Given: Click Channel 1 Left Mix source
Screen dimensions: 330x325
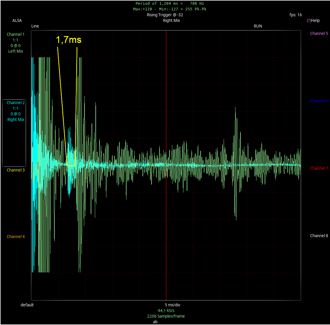Looking at the screenshot, I should (16, 51).
